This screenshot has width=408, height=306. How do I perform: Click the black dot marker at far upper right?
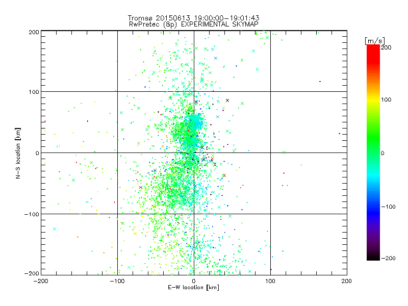click(x=320, y=82)
